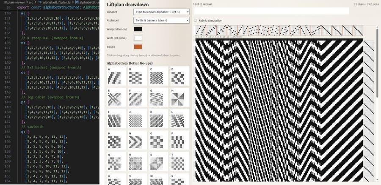The height and width of the screenshot is (185, 381).
Task: Choose the letter E crossed-twill tile
Action: [x=116, y=97]
